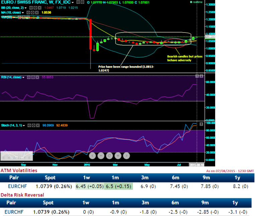
Task: Select the 'Bearish candles but prices' annotation text
Action: tap(185, 58)
